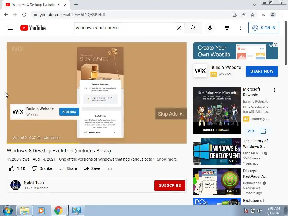Screen dimensions: 288x216
Task: Open the ad info icon in video
Action: click(39, 138)
